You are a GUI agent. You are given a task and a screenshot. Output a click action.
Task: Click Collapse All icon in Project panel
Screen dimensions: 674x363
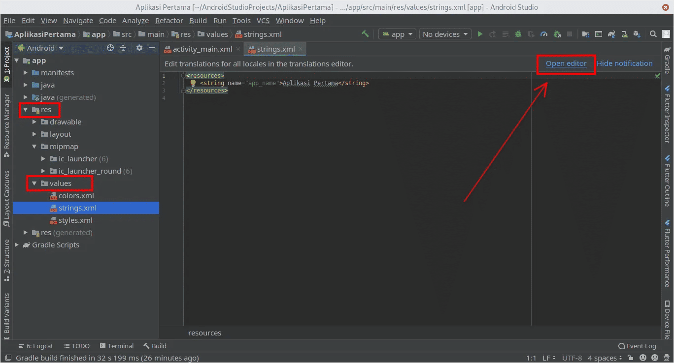pyautogui.click(x=123, y=48)
